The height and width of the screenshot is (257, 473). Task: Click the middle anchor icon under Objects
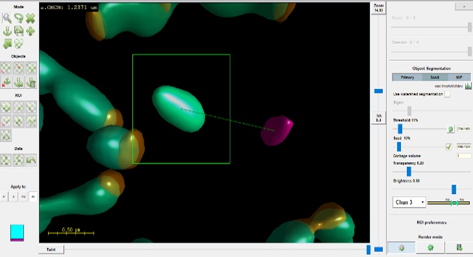click(19, 82)
